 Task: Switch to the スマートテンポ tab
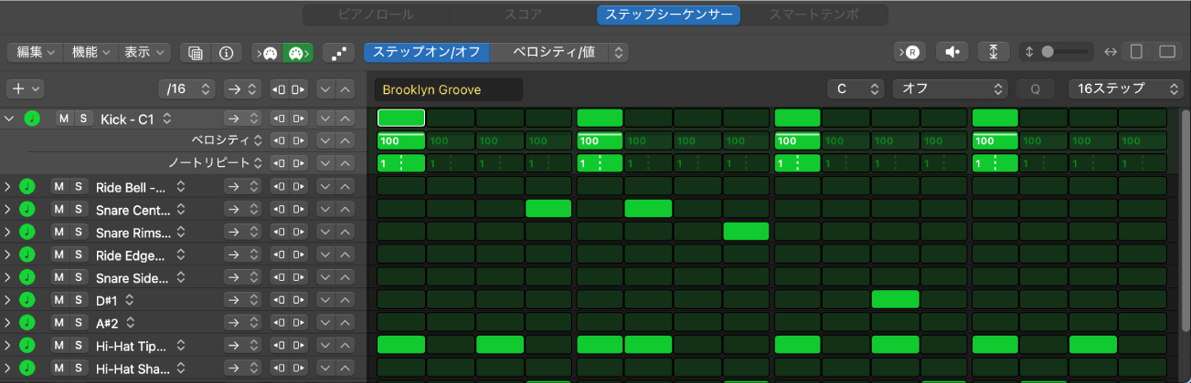pos(814,15)
